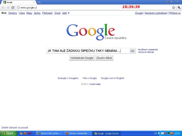Click the browser forward arrow

(8, 8)
